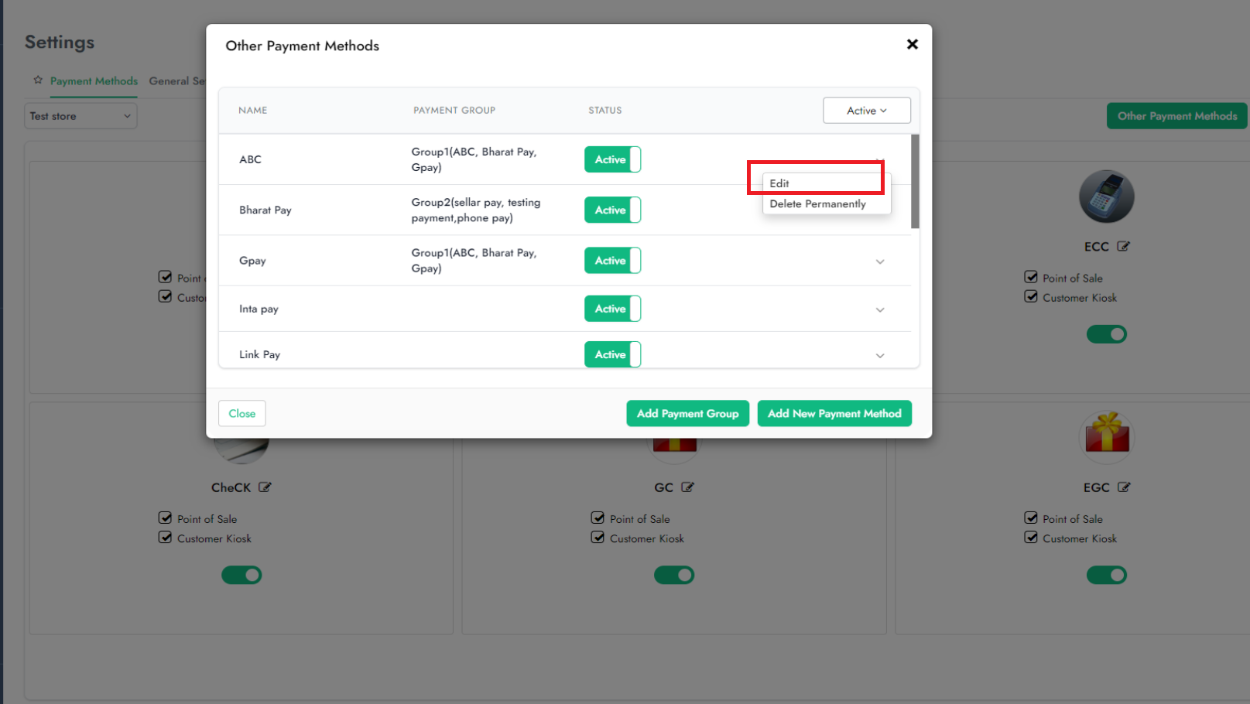Click the payment list vertical scrollbar

click(915, 182)
